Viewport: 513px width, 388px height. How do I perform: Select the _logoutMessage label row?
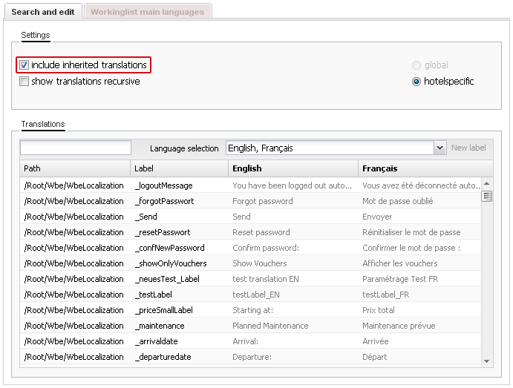coord(164,185)
